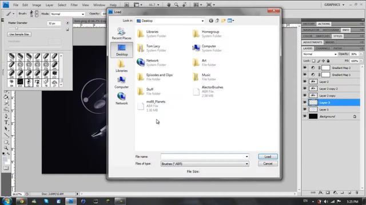
Task: Open the Libraries folder in file list
Action: pos(152,34)
